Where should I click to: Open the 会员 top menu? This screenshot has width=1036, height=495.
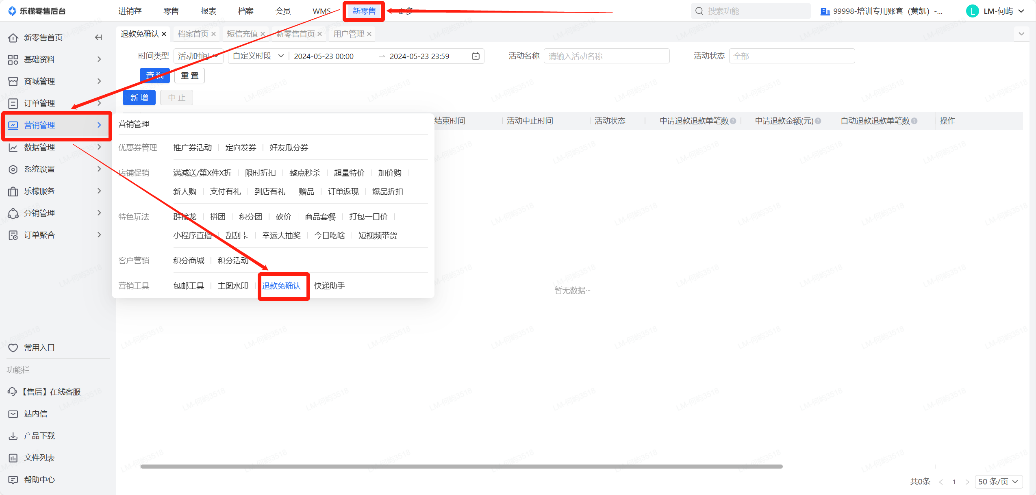click(283, 11)
